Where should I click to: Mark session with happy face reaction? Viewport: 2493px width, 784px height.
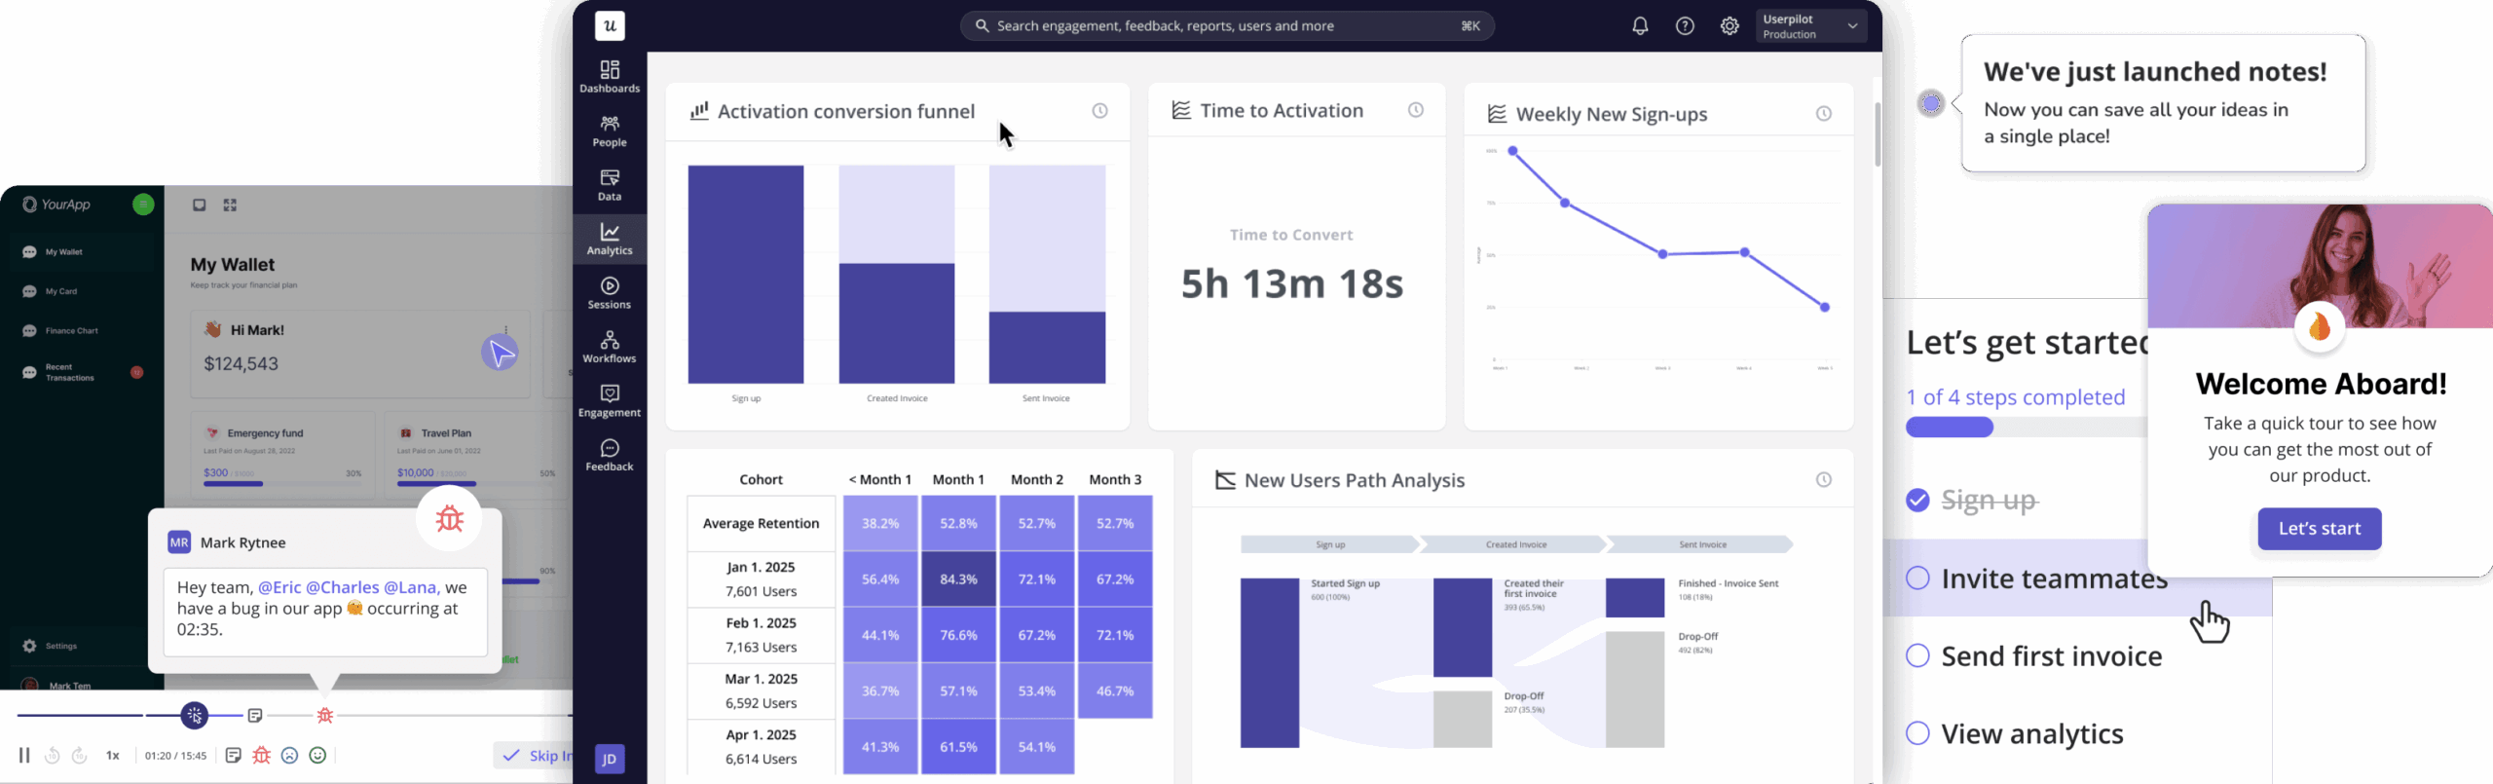click(x=317, y=755)
